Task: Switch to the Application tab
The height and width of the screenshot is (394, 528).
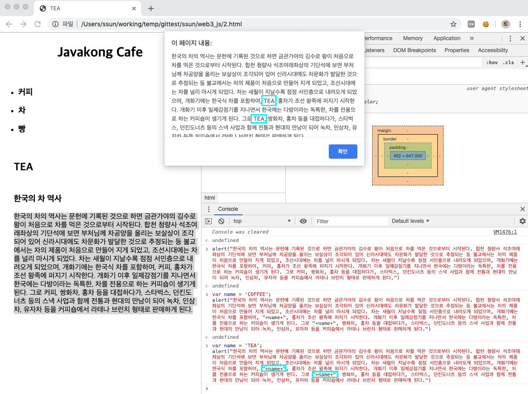Action: click(447, 38)
